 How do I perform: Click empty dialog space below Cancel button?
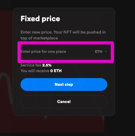[x=64, y=112]
